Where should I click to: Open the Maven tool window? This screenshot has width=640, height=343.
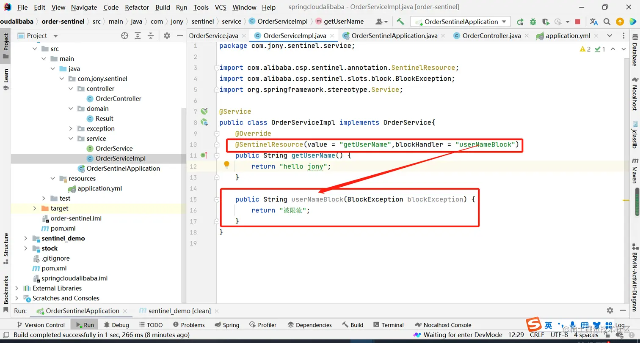pyautogui.click(x=634, y=171)
